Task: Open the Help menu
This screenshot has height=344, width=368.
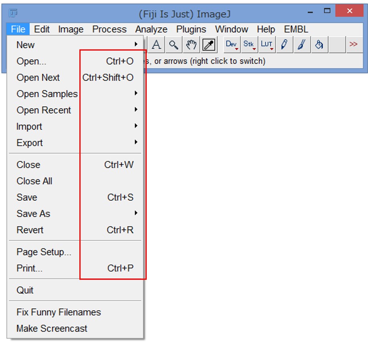Action: (x=266, y=29)
